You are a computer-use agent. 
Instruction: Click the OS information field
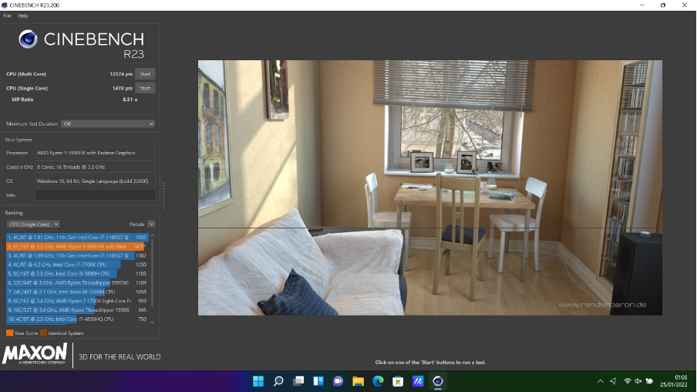tap(95, 181)
